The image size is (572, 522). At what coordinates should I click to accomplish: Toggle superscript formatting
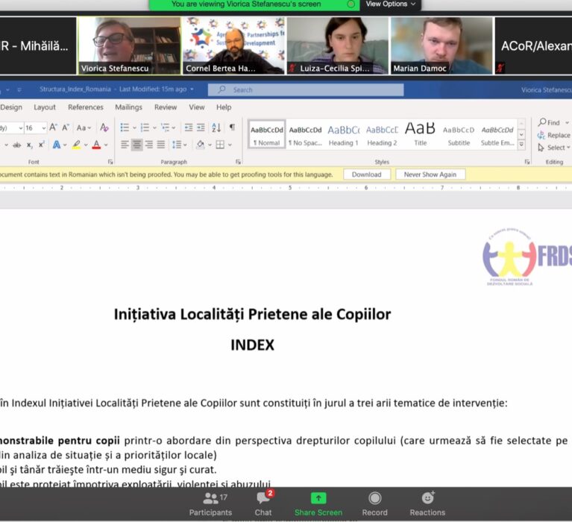click(42, 145)
